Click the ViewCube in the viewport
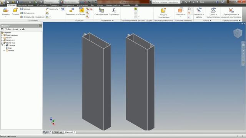 (x=238, y=33)
